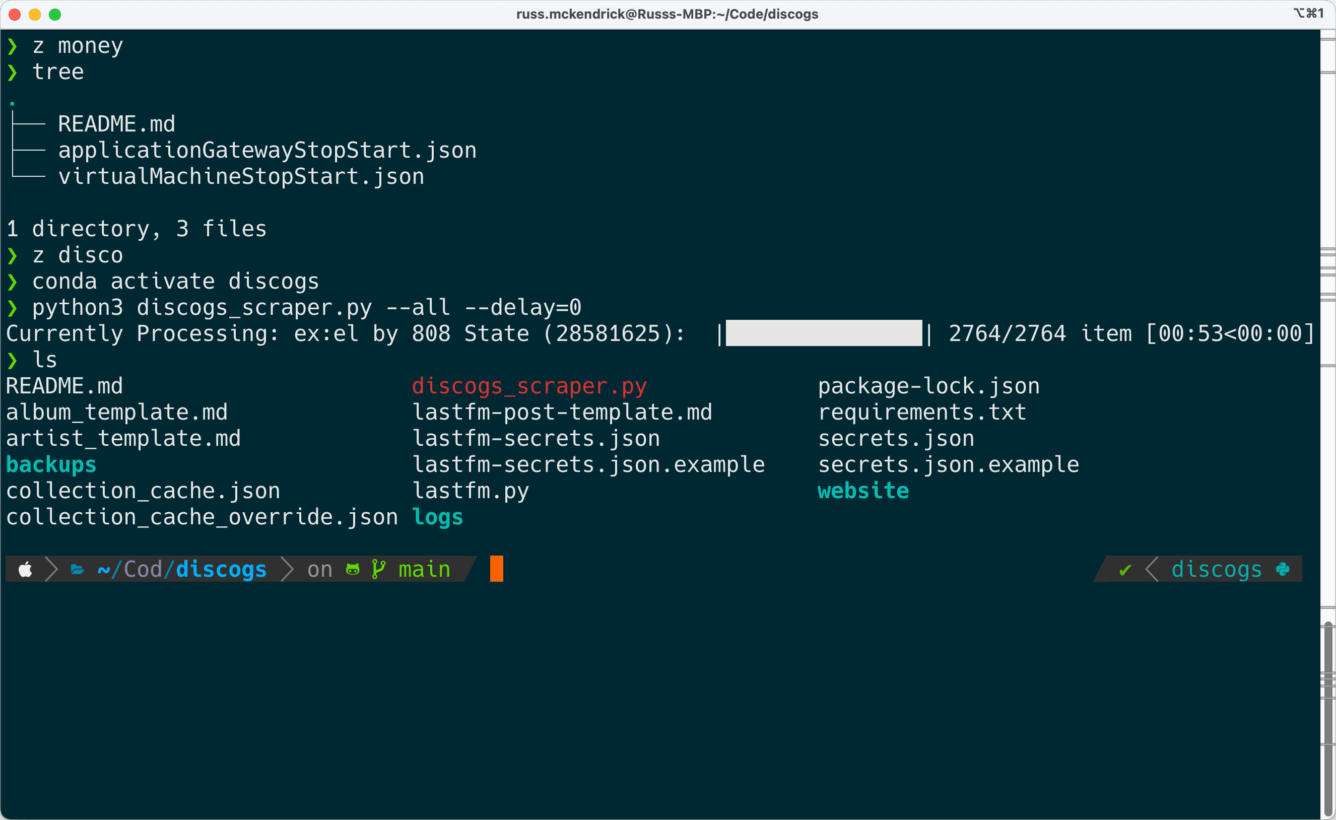
Task: Click the progress bar for 2764 items
Action: (x=823, y=333)
